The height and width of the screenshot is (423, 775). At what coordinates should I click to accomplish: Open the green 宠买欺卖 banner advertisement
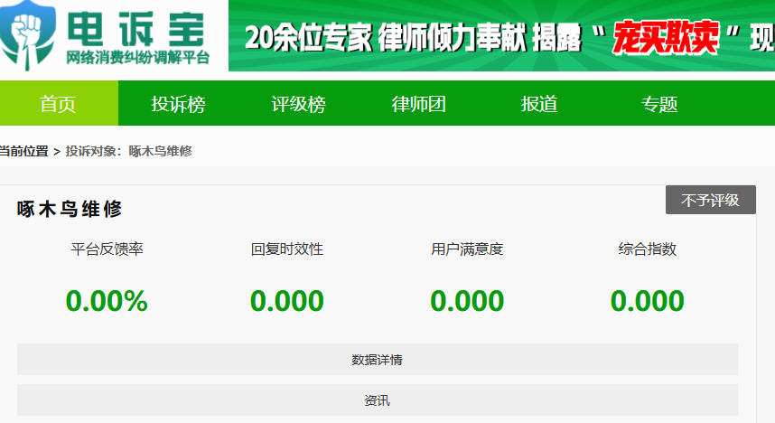coord(501,35)
